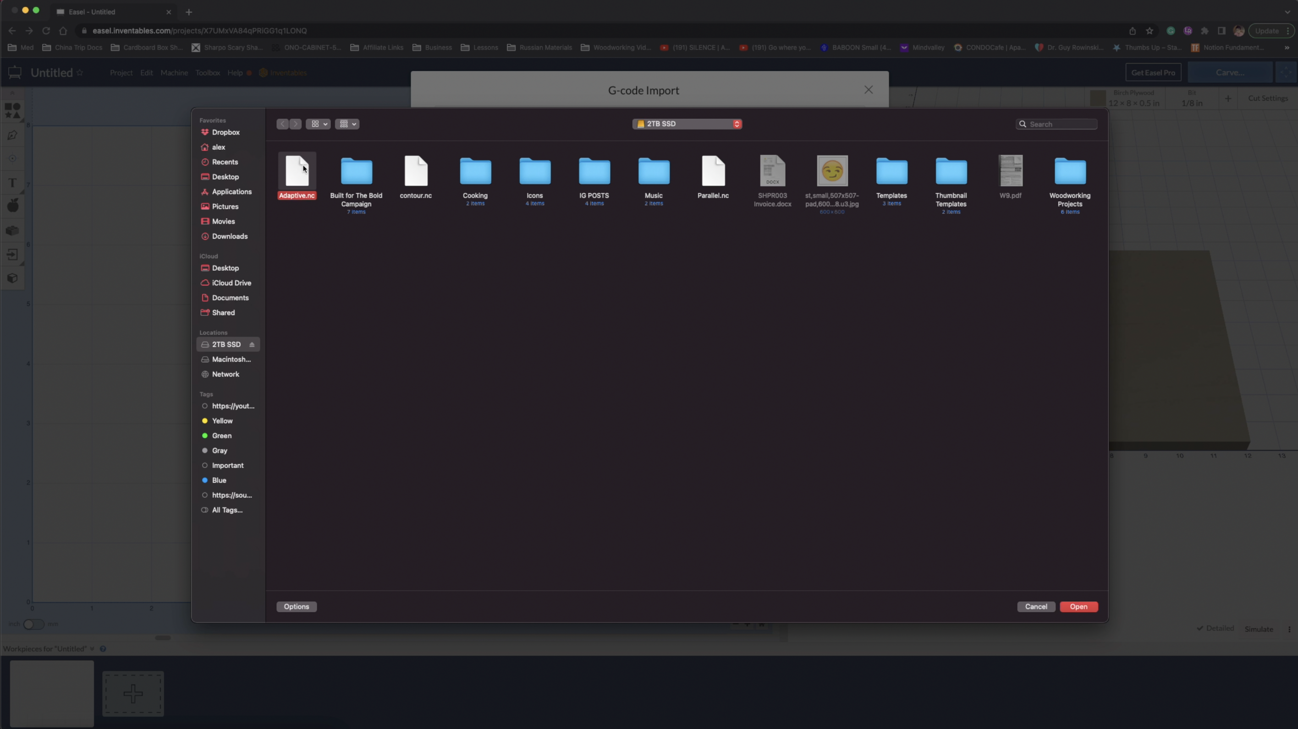
Task: Open the Machine menu
Action: (174, 73)
